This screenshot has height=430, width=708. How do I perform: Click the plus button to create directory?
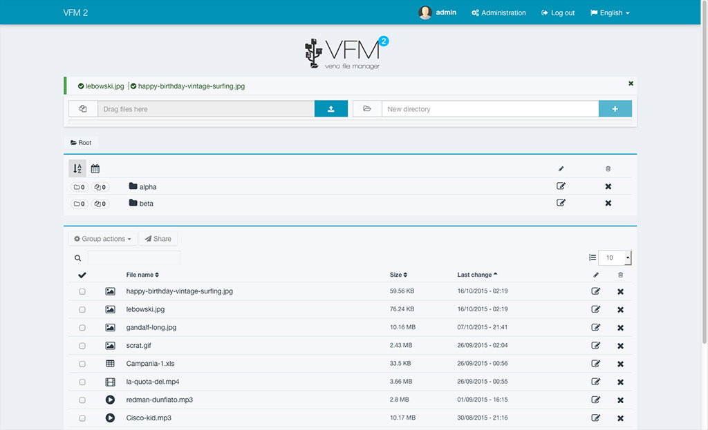tap(615, 109)
